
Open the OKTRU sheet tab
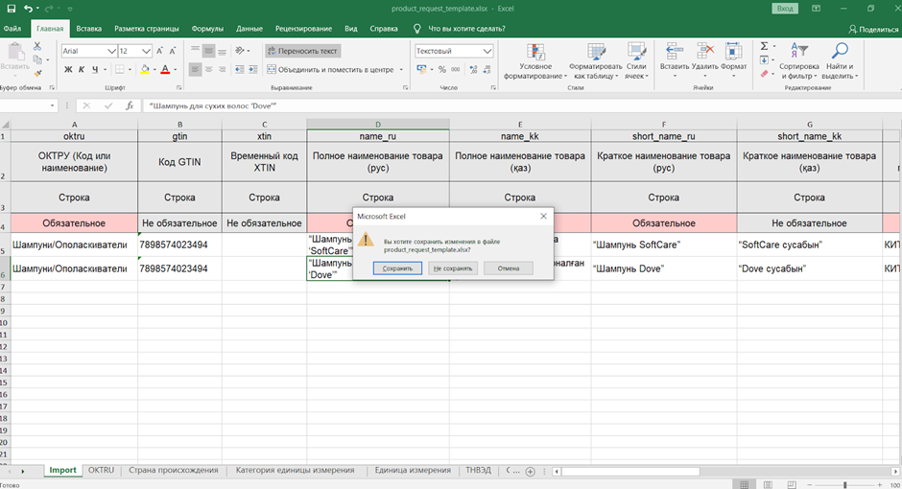(x=101, y=471)
